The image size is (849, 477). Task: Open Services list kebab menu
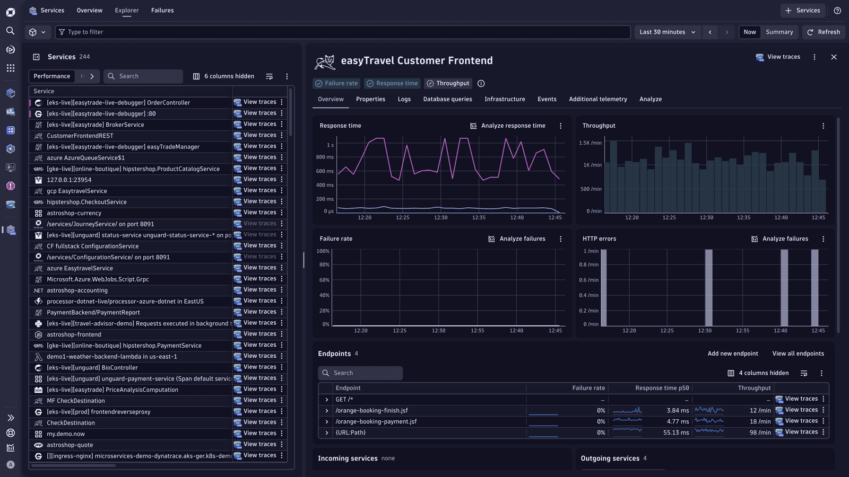click(x=287, y=76)
